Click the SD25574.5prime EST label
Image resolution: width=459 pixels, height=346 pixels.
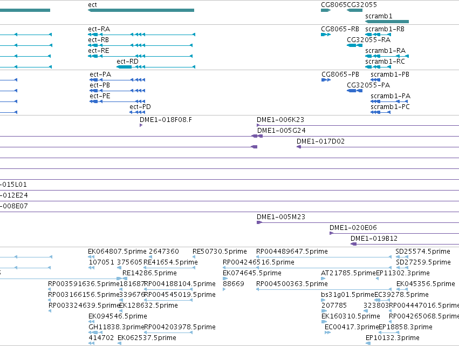pos(423,252)
